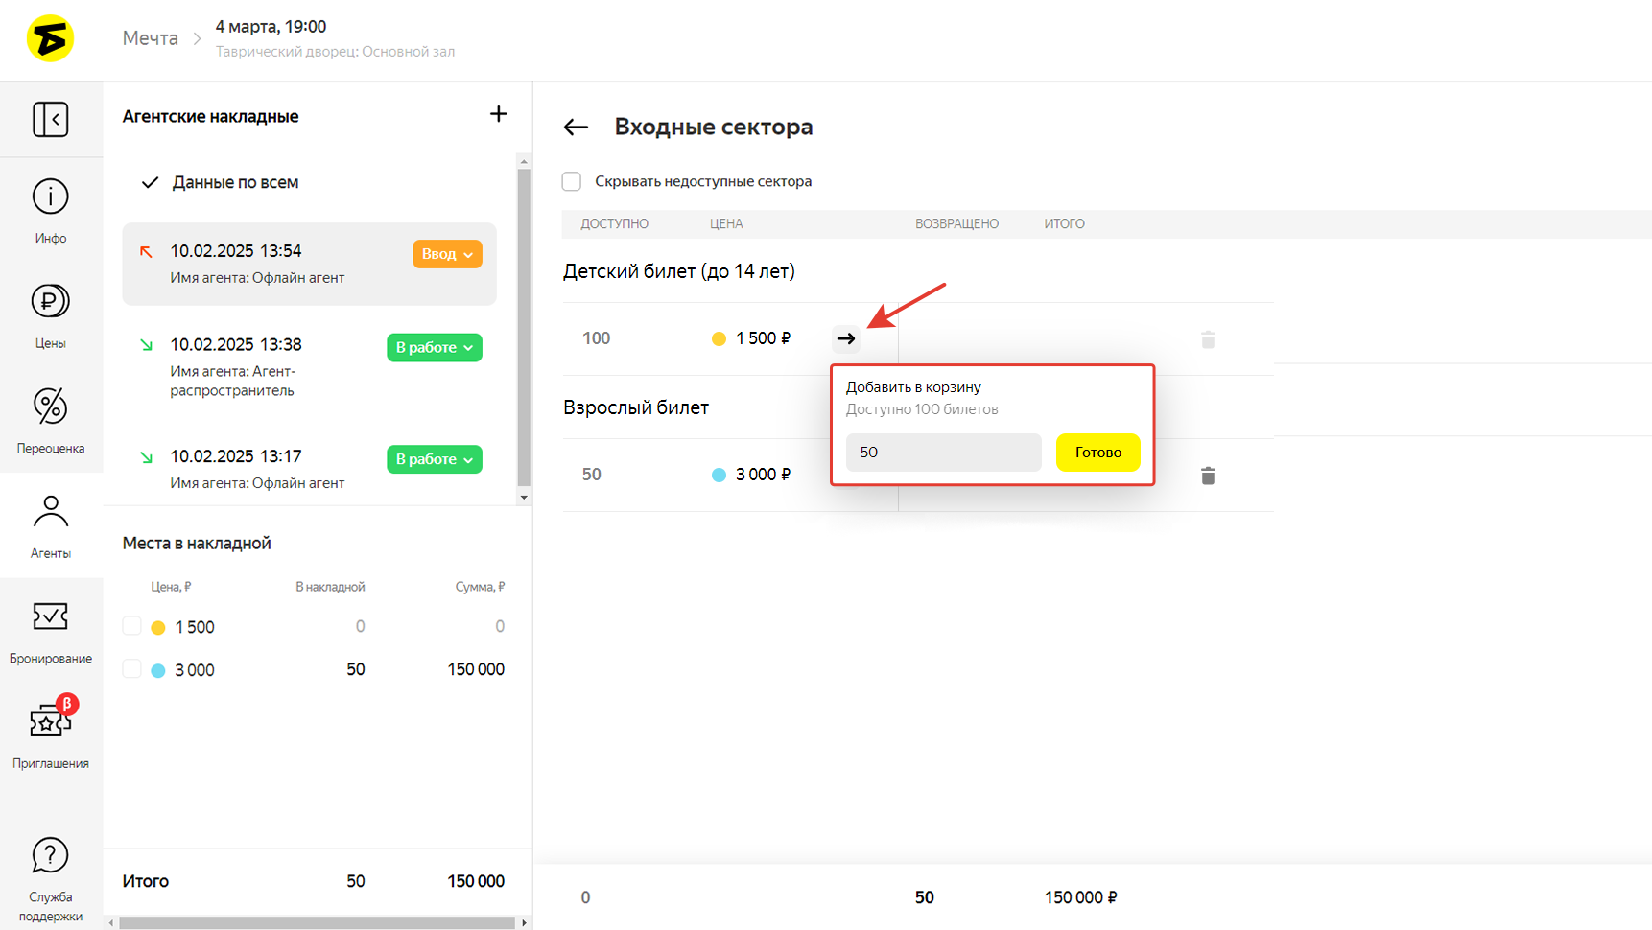Image resolution: width=1652 pixels, height=930 pixels.
Task: Go back using arrow near Входные сектора
Action: pyautogui.click(x=576, y=127)
